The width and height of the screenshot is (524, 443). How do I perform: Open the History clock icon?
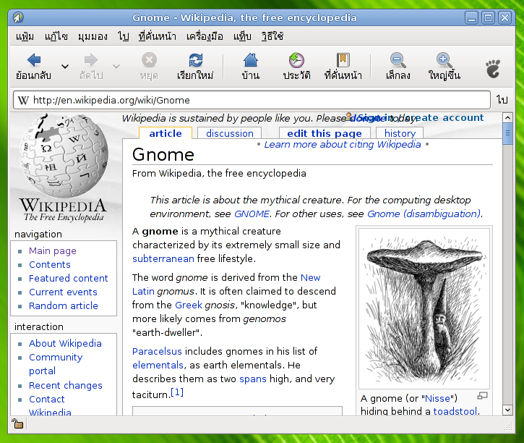pyautogui.click(x=296, y=60)
